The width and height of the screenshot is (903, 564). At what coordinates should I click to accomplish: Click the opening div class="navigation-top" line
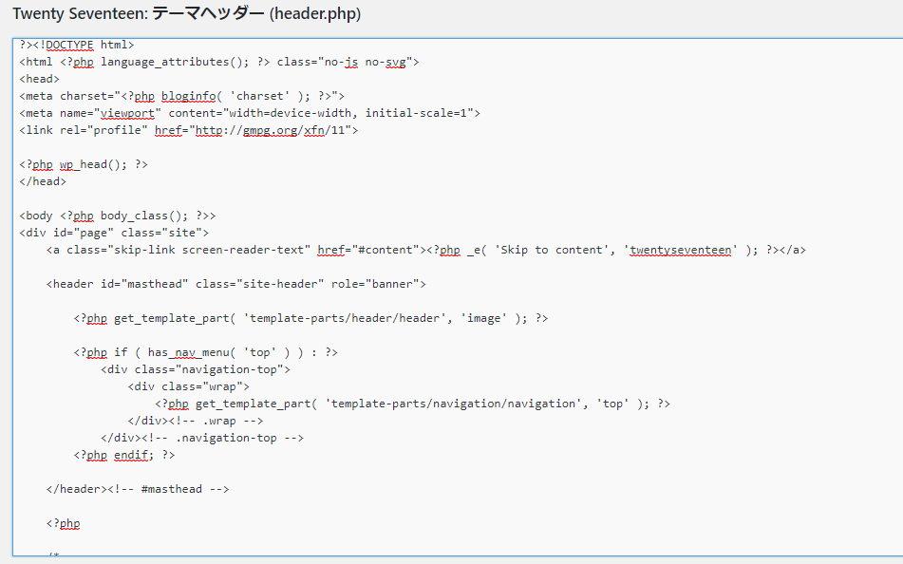coord(196,369)
